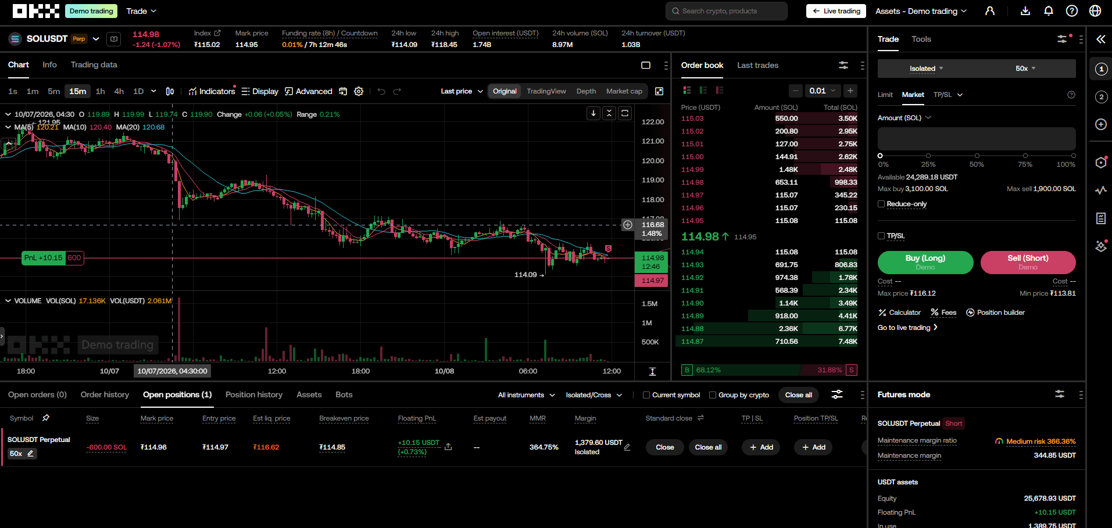This screenshot has width=1112, height=528.
Task: Click Buy (Long) button
Action: (925, 262)
